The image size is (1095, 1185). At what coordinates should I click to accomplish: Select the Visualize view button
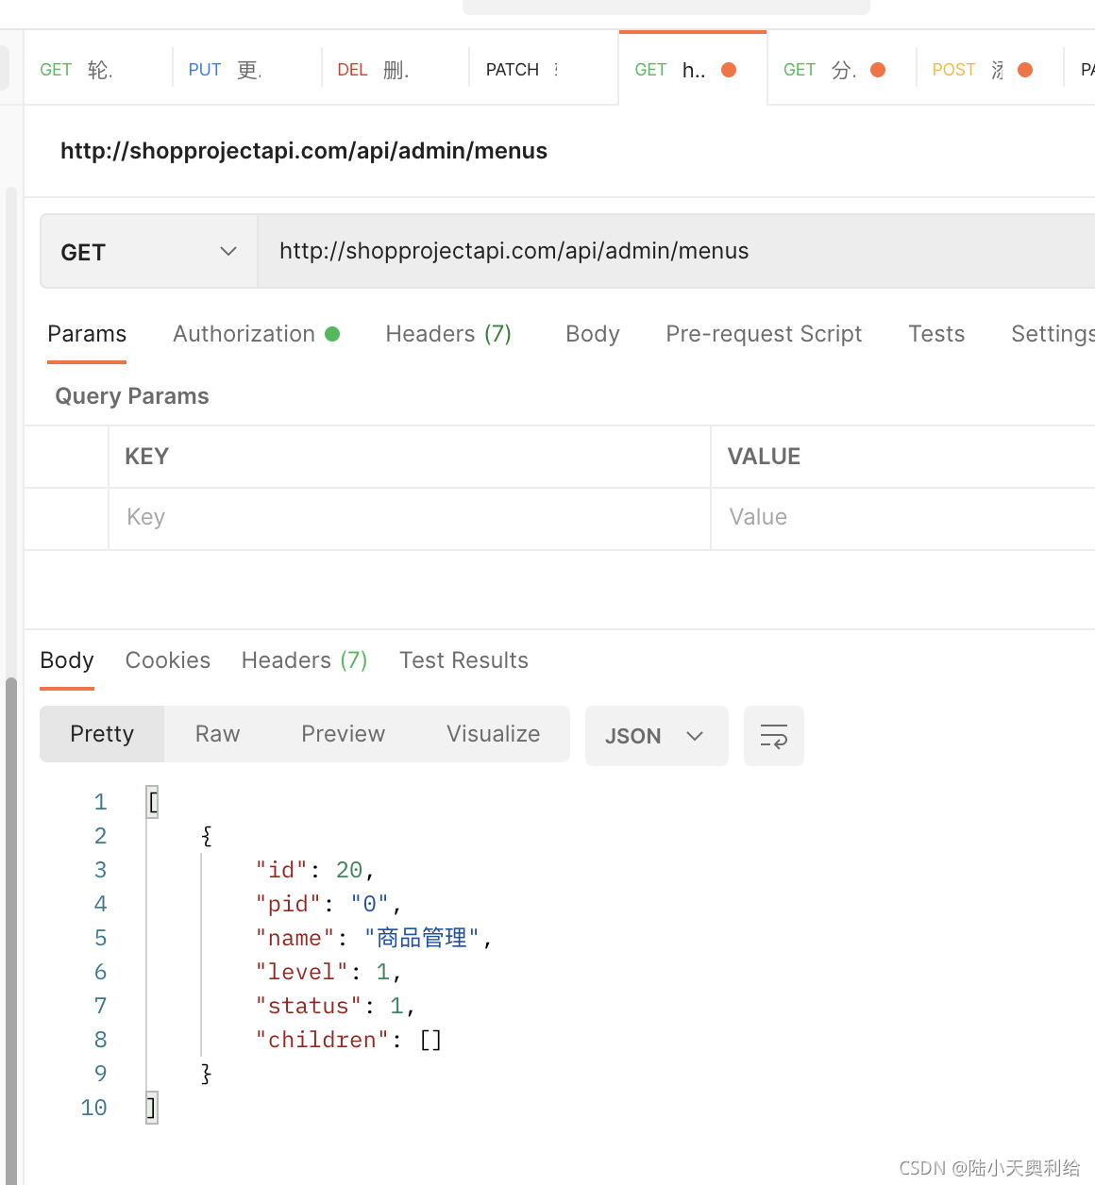coord(493,734)
